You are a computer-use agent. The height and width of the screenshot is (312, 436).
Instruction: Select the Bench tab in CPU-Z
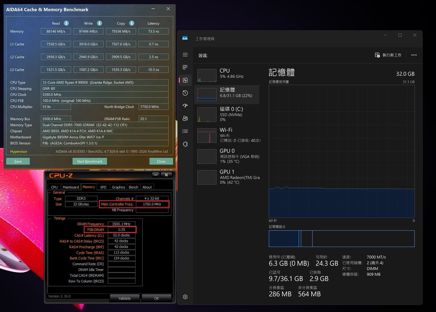134,187
